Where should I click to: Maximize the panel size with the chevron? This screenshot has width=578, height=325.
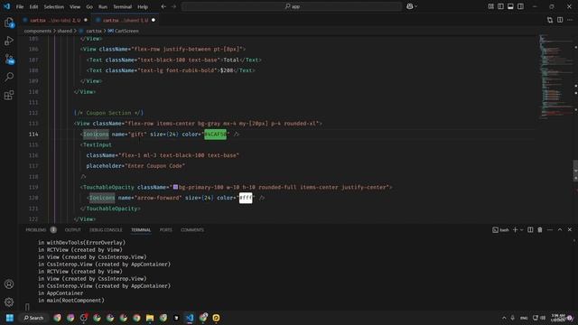click(x=560, y=229)
